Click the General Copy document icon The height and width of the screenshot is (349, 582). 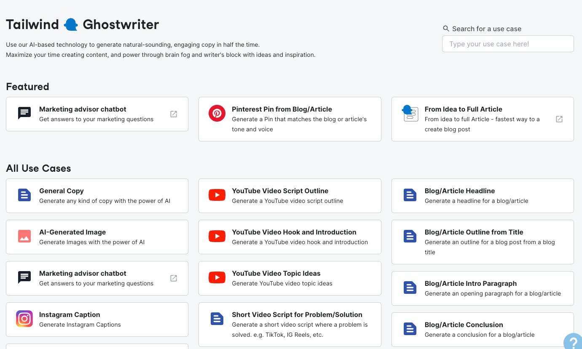tap(24, 195)
